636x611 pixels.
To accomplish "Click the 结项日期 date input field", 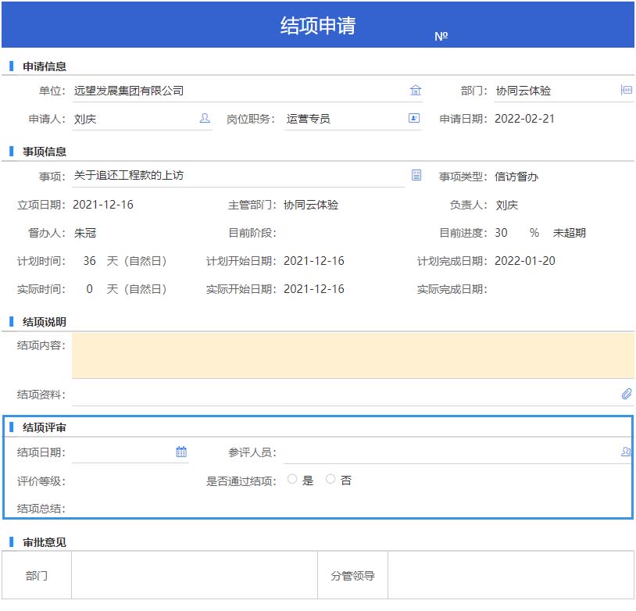I will pos(121,452).
